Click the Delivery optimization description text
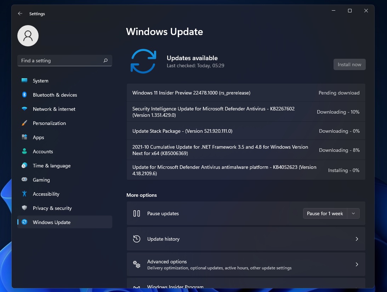This screenshot has width=387, height=292. pos(220,268)
